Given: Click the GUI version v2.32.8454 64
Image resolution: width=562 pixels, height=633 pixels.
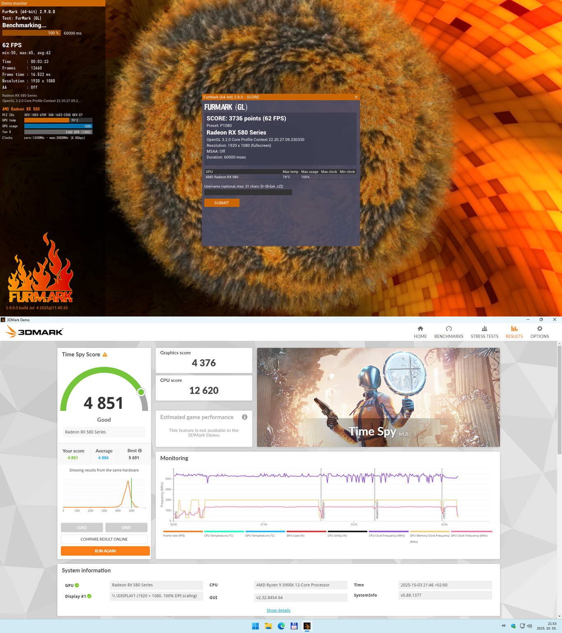Looking at the screenshot, I should click(x=301, y=598).
